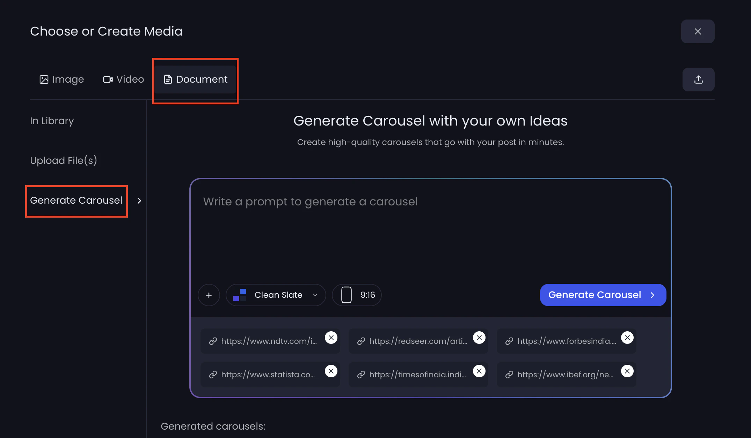Open the In Library section
The width and height of the screenshot is (751, 438).
coord(52,121)
